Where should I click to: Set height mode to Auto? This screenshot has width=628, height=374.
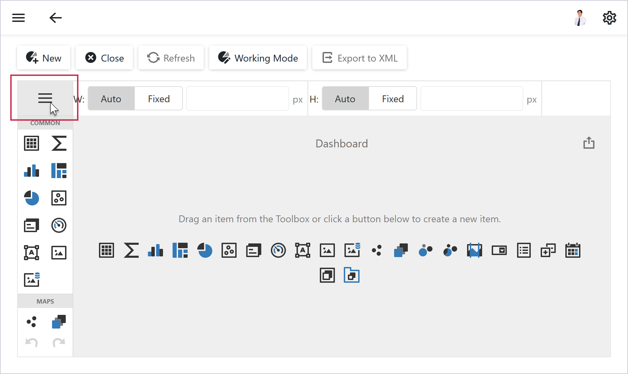pos(345,99)
